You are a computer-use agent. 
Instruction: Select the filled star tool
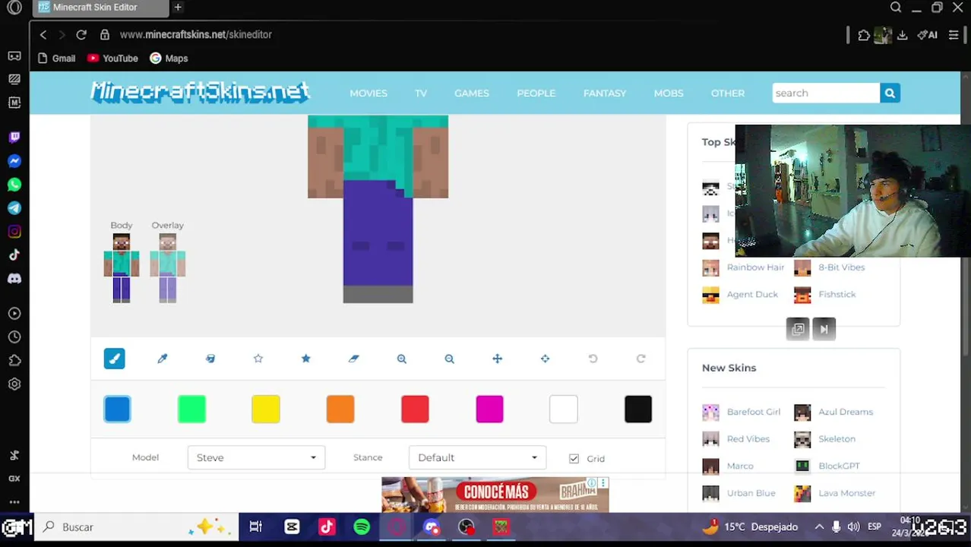[x=306, y=359]
